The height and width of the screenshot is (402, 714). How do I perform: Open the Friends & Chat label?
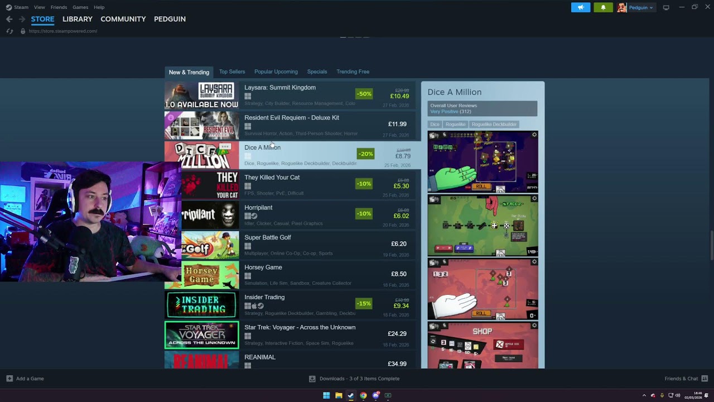click(681, 379)
